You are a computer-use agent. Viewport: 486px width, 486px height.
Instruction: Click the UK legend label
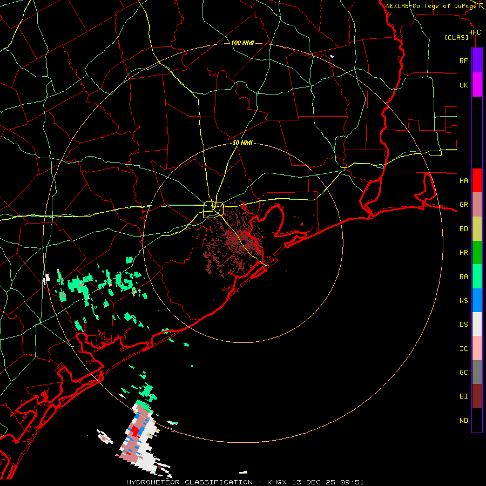(x=464, y=85)
